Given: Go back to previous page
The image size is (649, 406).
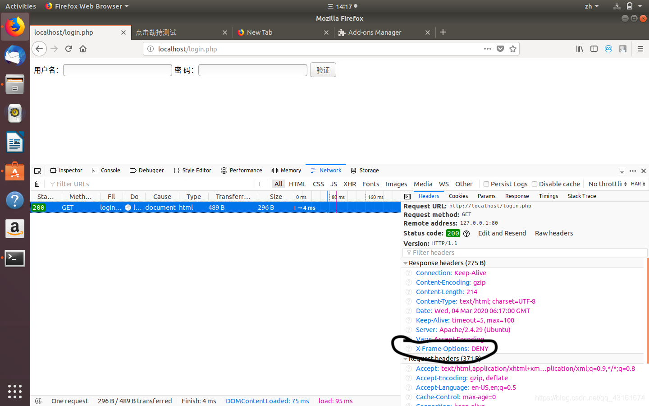Looking at the screenshot, I should [39, 49].
